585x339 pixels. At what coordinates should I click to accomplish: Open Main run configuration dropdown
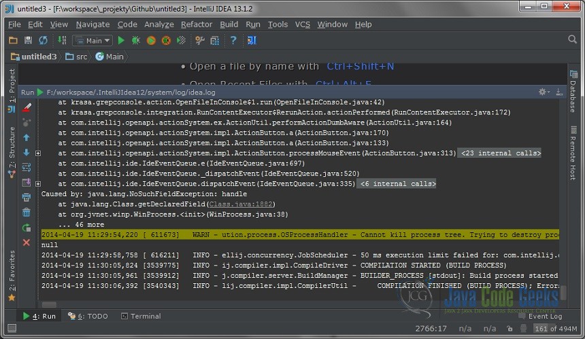coord(93,40)
